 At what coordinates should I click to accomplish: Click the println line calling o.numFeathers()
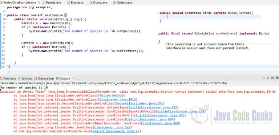pos(86,51)
